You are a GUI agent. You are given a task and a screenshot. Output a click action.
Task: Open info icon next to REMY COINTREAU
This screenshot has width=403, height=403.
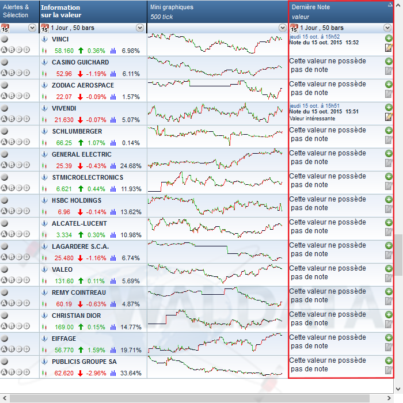tap(44, 292)
